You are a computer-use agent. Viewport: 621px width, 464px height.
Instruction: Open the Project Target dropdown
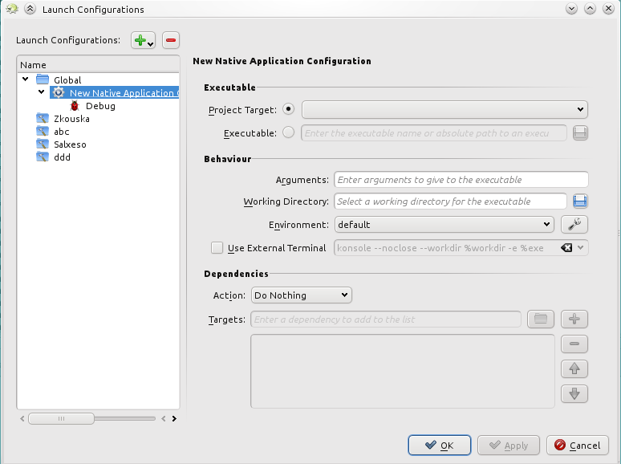point(444,109)
